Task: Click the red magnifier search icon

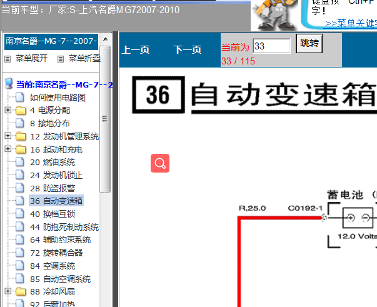Action: [160, 163]
